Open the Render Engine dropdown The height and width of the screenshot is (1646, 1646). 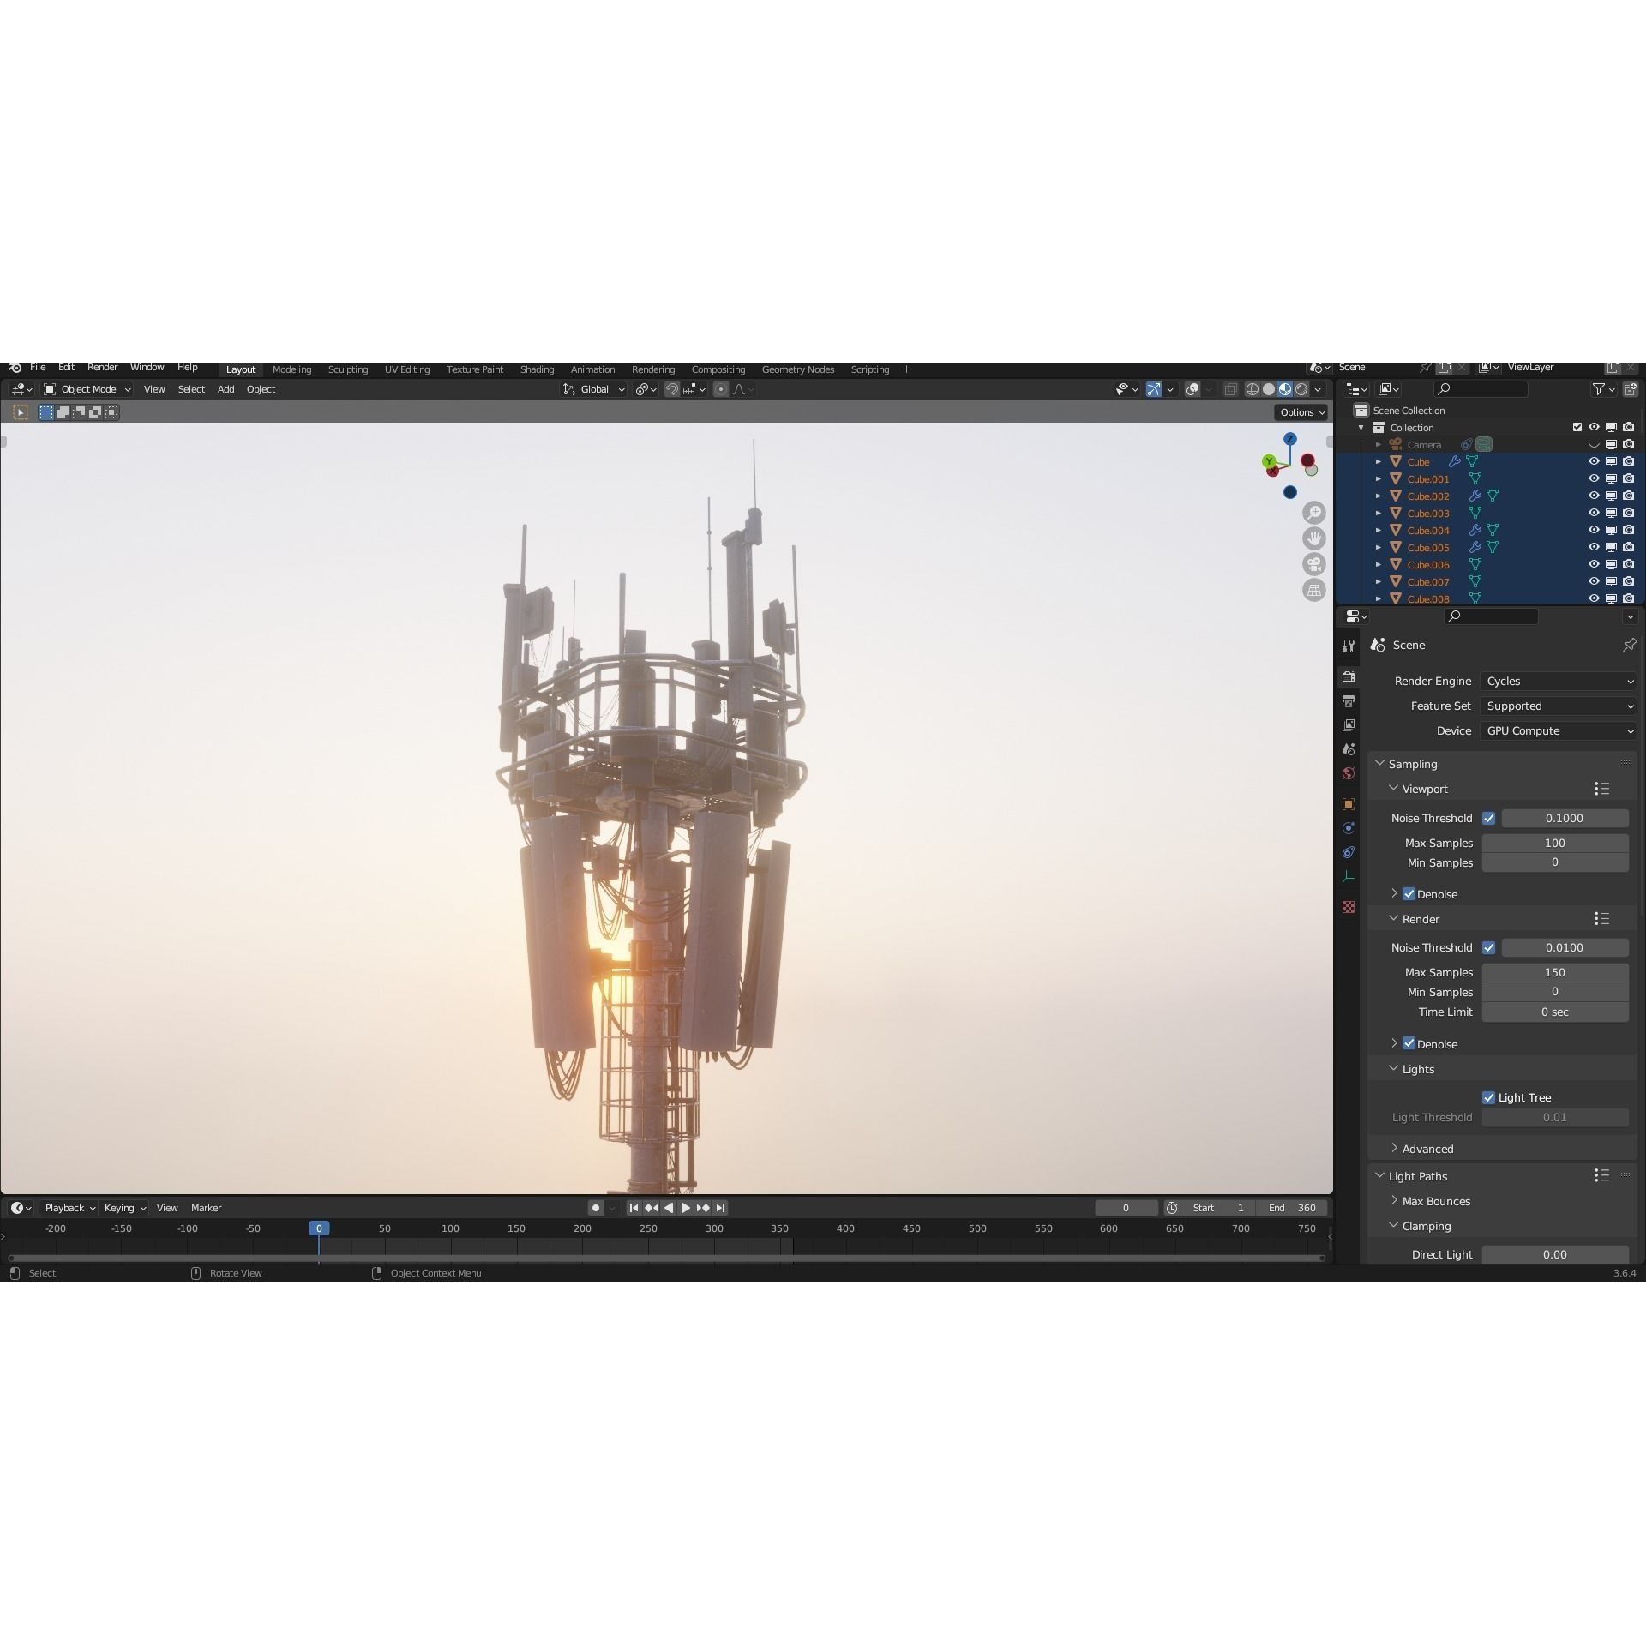(x=1557, y=680)
